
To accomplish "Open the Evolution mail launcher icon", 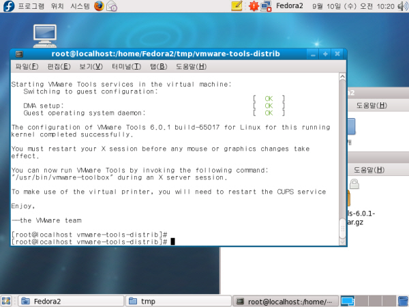I will pyautogui.click(x=112, y=6).
